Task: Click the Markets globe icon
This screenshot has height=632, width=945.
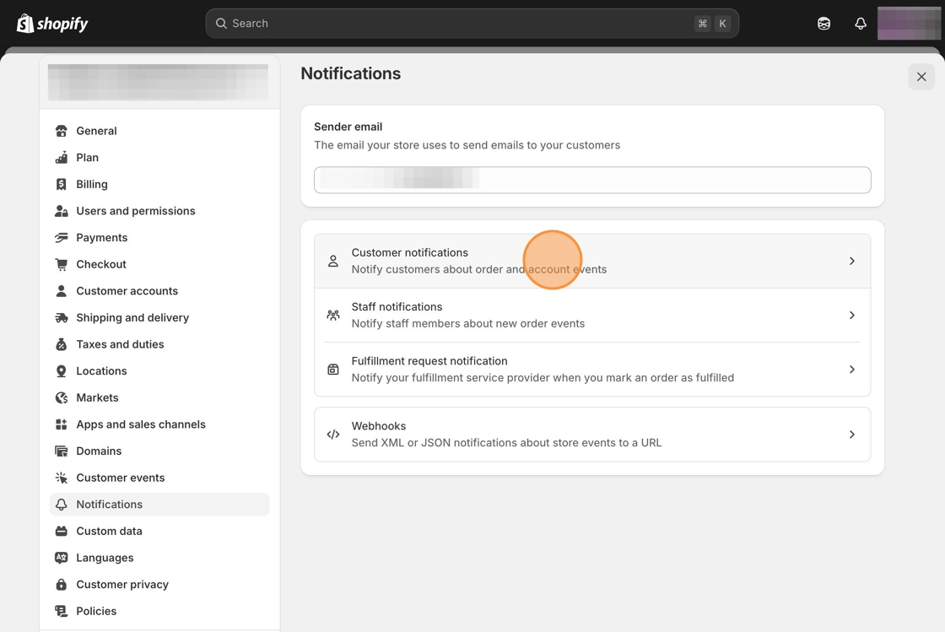Action: pyautogui.click(x=61, y=397)
